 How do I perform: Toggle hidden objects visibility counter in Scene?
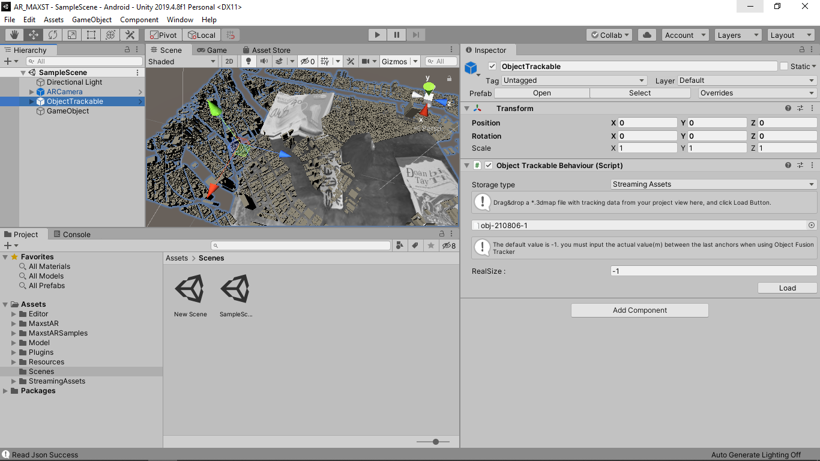(x=308, y=61)
